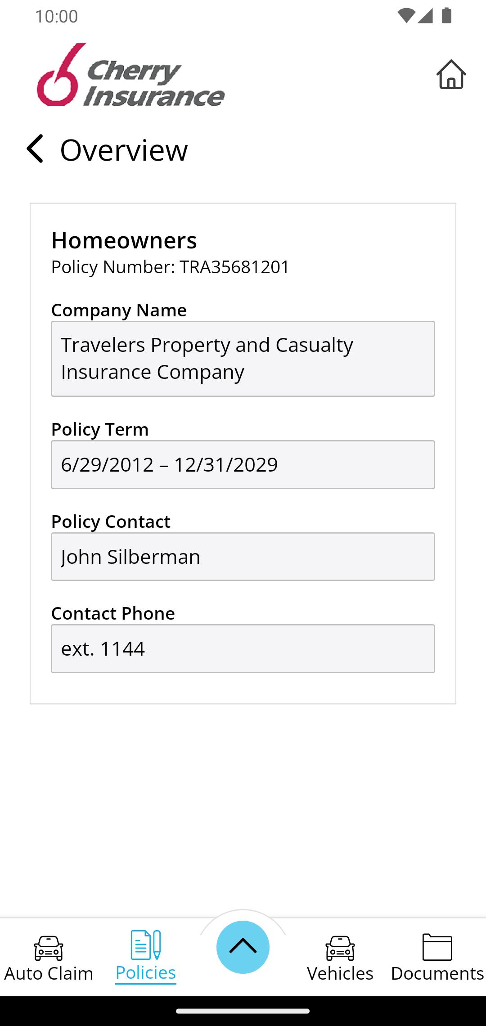Screen dimensions: 486x1026
Task: Tap the Homeowners policy heading
Action: [124, 240]
